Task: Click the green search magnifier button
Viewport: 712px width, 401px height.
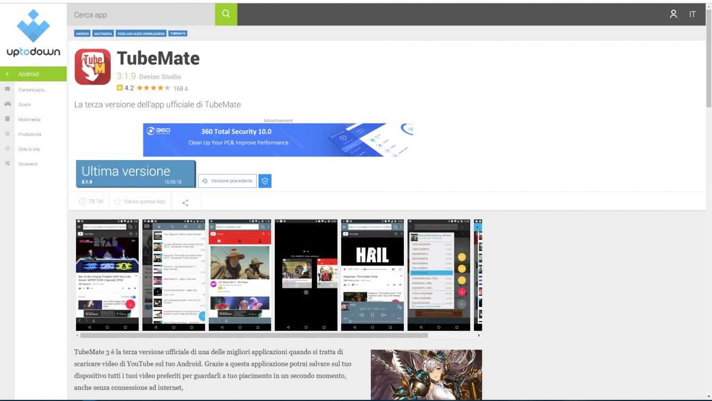Action: 226,14
